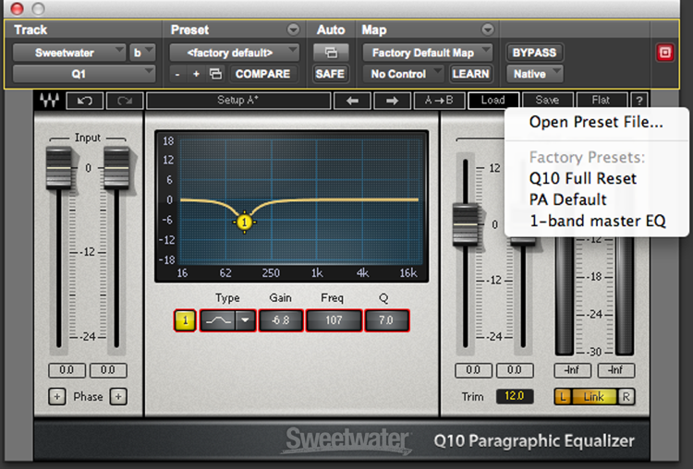Screen dimensions: 693x469
Task: Open the No Control dropdown
Action: pyautogui.click(x=403, y=74)
